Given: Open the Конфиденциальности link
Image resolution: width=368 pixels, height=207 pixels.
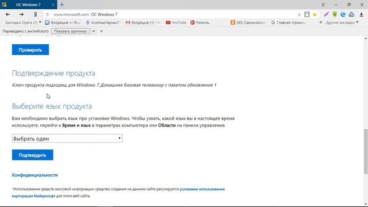Looking at the screenshot, I should (x=34, y=175).
